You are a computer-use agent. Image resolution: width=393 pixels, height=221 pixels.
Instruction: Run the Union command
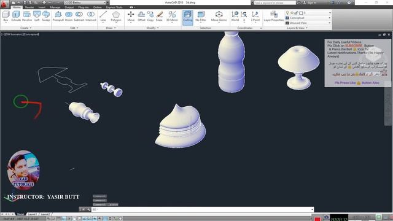point(69,16)
